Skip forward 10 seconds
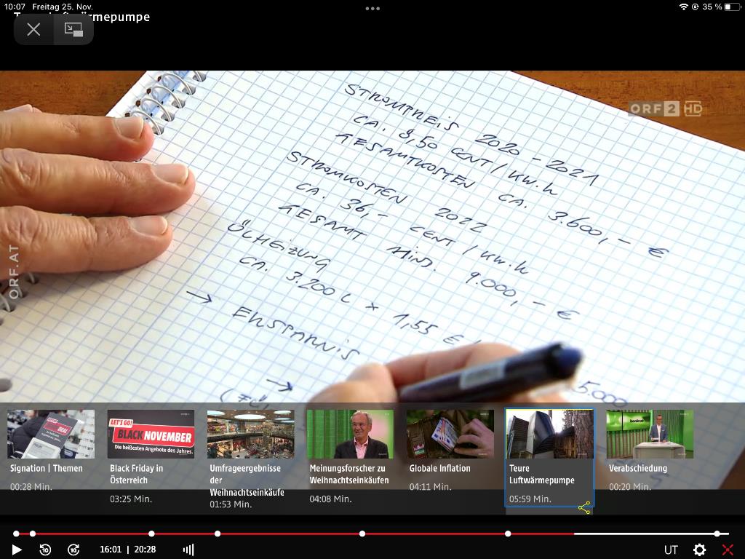This screenshot has height=559, width=745. (73, 550)
